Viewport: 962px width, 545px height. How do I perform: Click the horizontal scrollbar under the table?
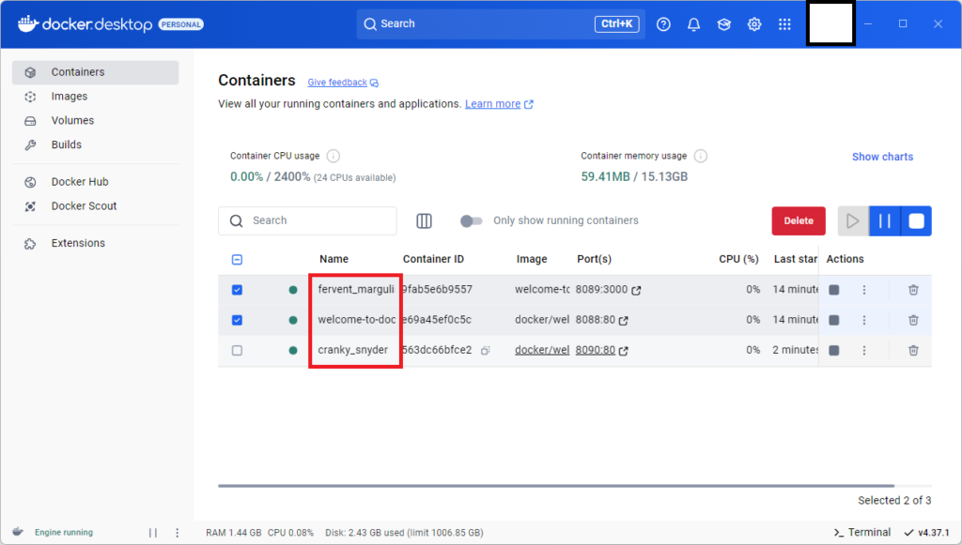tap(556, 486)
